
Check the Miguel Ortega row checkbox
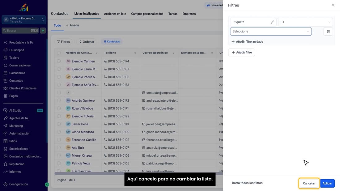(59, 155)
